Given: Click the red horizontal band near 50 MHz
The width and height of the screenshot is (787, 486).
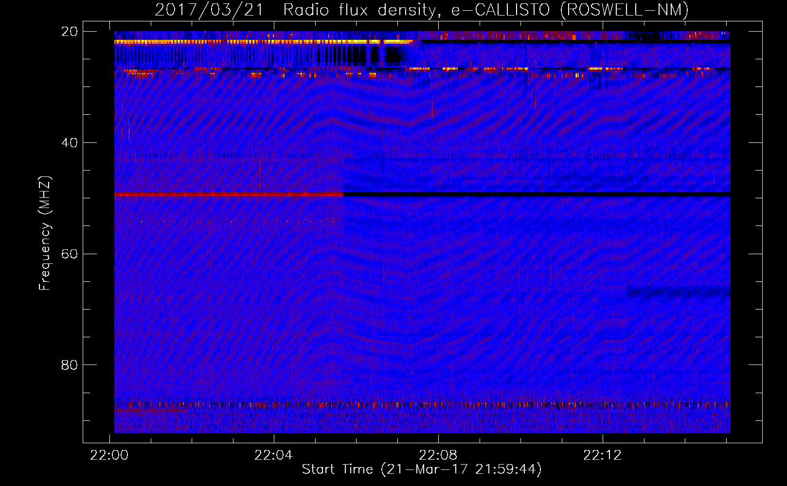Looking at the screenshot, I should tap(229, 194).
